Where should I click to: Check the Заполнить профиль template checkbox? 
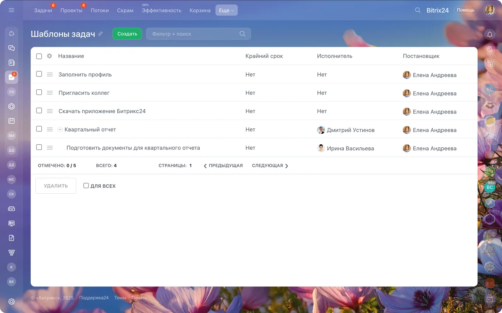(39, 74)
